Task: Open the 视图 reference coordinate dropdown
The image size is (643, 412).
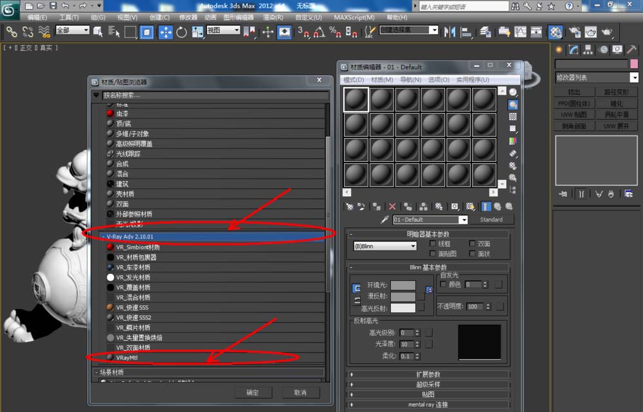Action: 223,30
